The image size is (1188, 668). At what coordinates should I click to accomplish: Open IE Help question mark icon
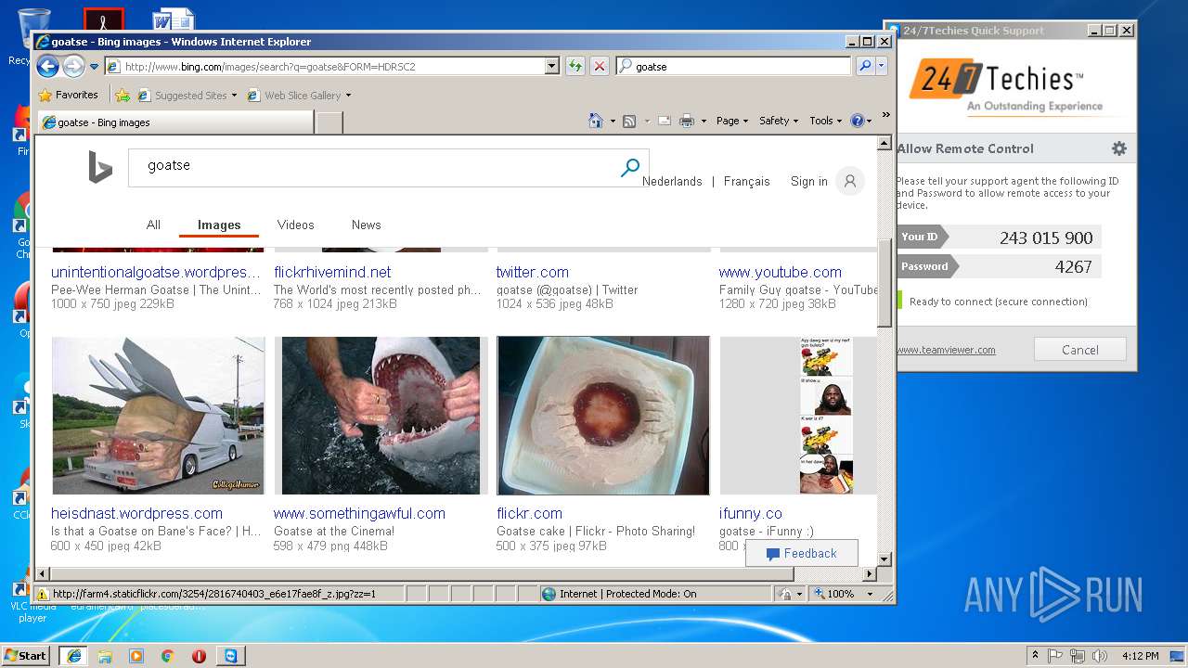point(857,121)
